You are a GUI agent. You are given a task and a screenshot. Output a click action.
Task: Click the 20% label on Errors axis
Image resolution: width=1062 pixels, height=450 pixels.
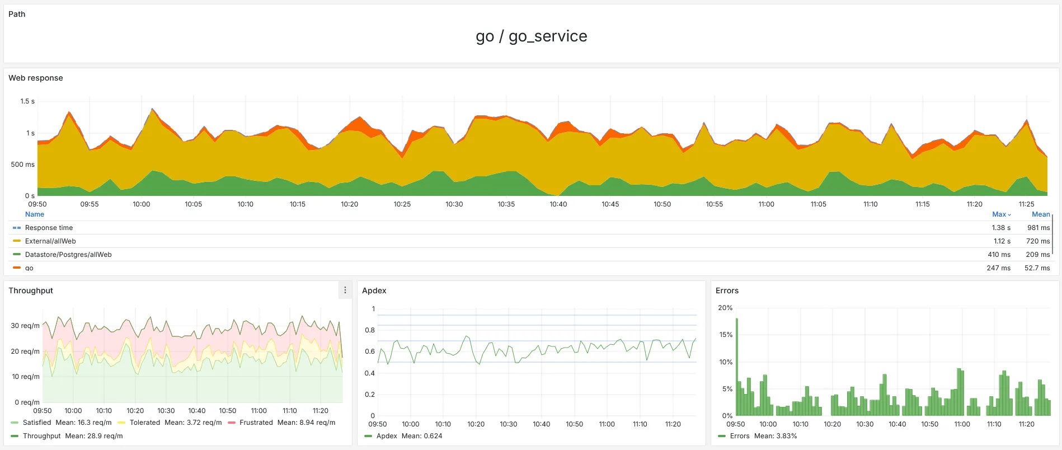coord(725,308)
